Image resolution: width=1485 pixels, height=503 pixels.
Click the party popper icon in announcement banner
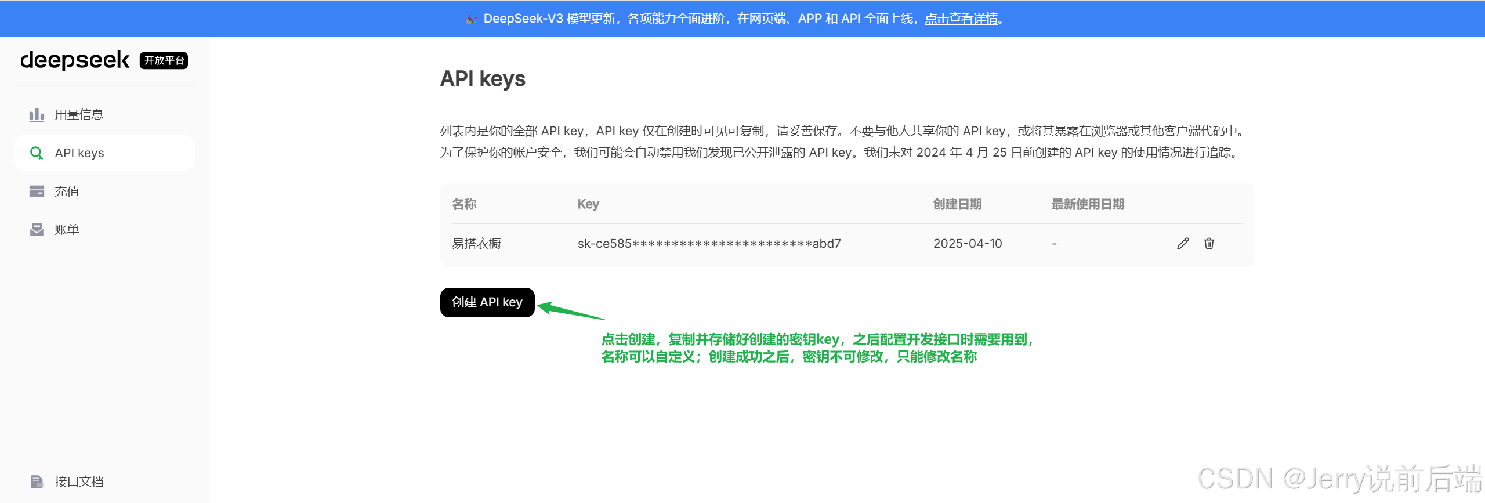pyautogui.click(x=472, y=19)
